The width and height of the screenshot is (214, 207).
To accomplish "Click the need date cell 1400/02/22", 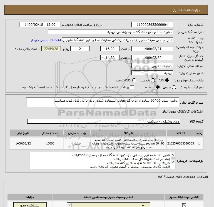I will [23, 143].
